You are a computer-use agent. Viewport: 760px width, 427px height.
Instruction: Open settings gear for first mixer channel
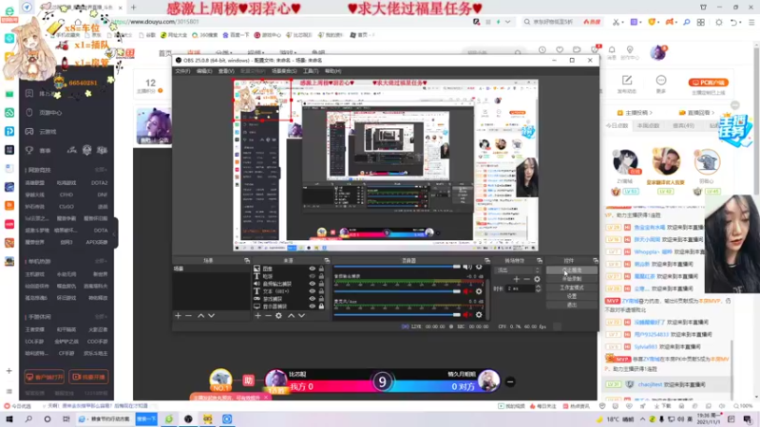tap(479, 267)
